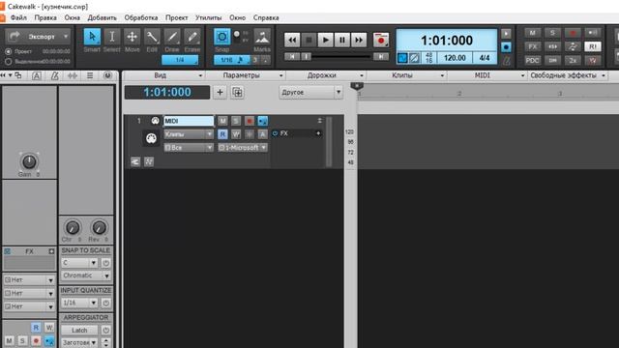Start recording with the transport Record button
The width and height of the screenshot is (619, 348).
[380, 40]
